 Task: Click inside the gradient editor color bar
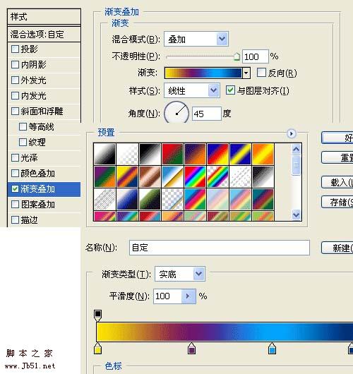click(225, 332)
